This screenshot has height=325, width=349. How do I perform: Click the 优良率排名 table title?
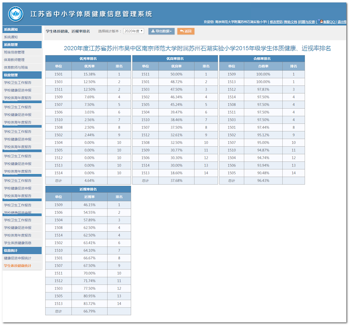(175, 59)
